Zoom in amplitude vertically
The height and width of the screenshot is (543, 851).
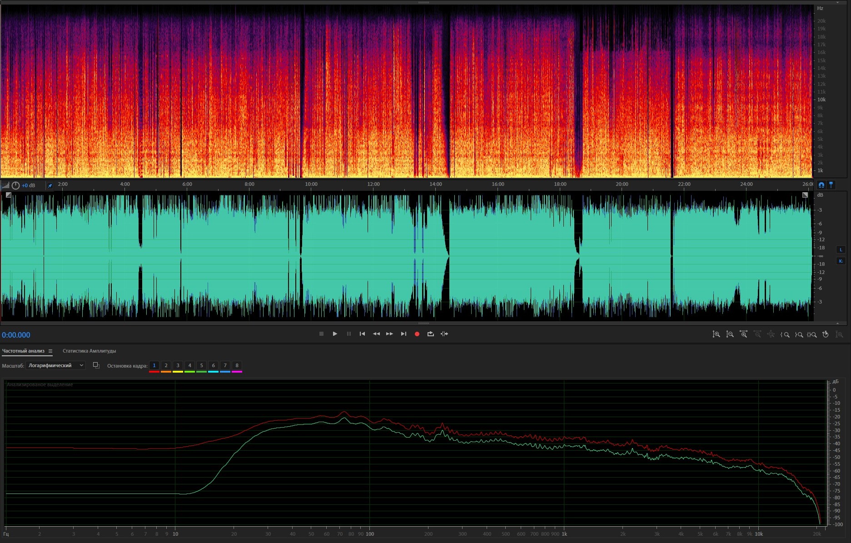716,334
